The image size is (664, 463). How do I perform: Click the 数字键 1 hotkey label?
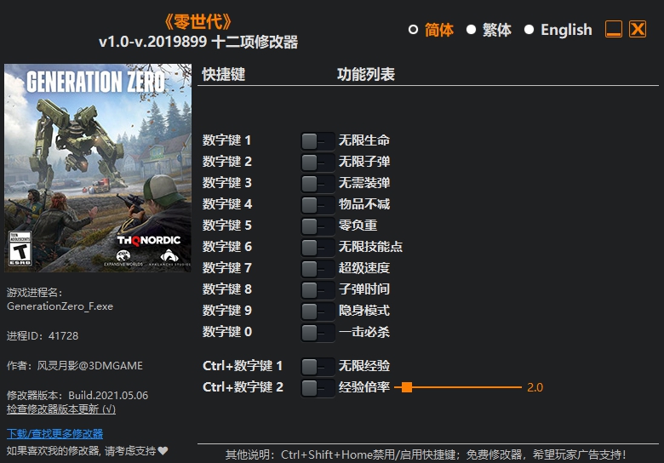coord(226,140)
